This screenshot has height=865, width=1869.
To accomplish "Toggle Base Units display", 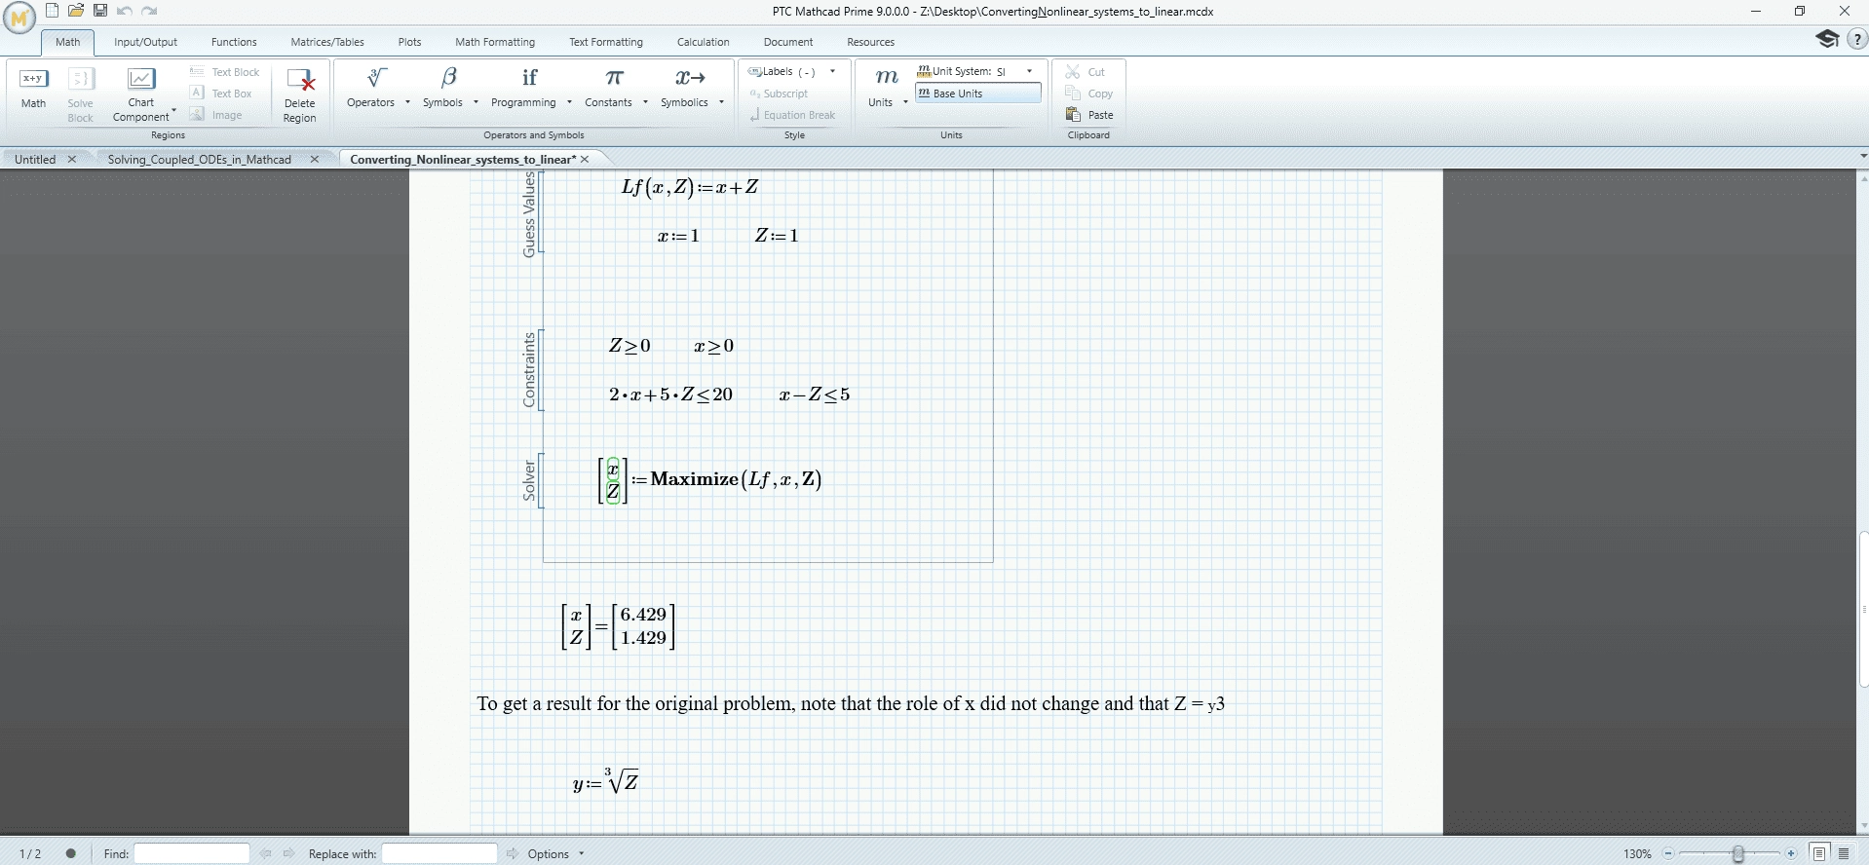I will 978,94.
